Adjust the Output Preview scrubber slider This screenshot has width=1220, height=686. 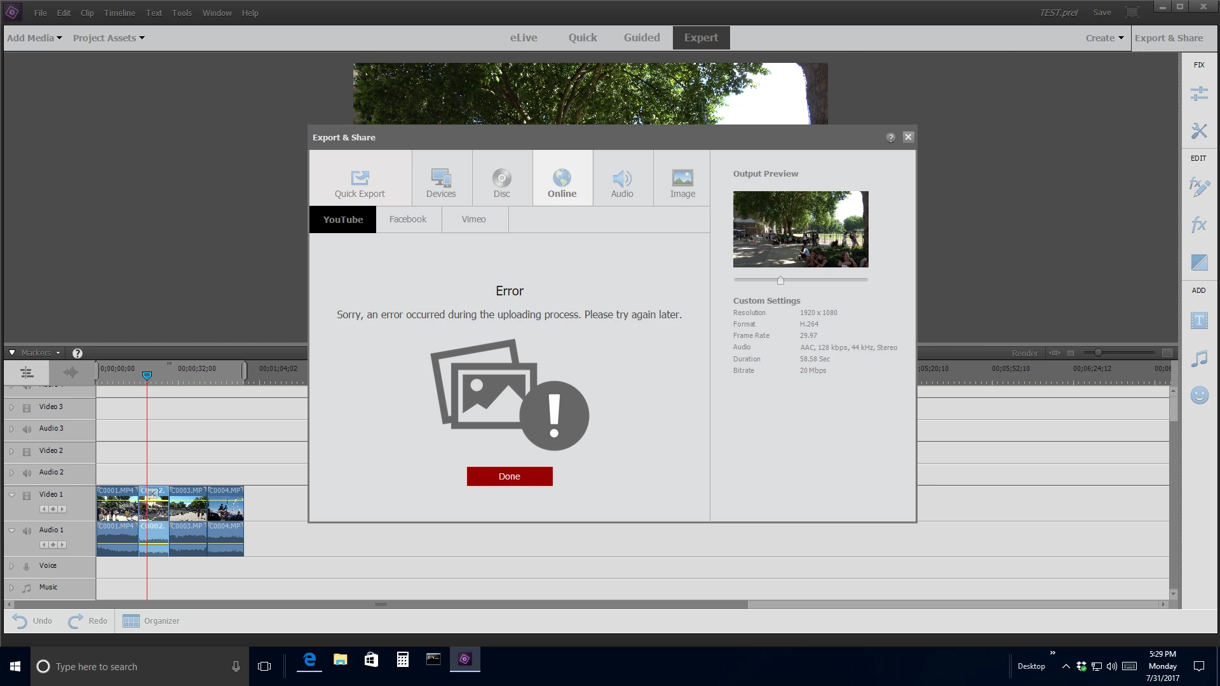780,280
